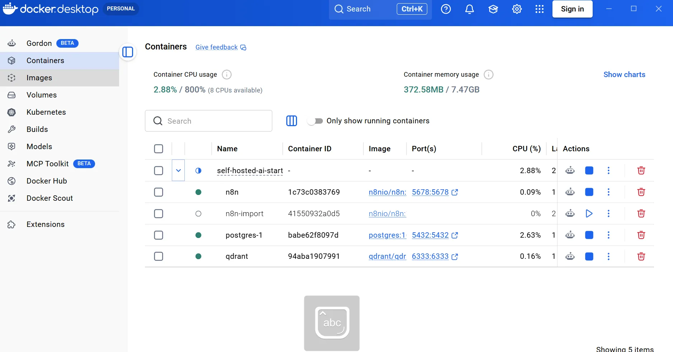Collapse the self-hosted-ai-start group
The image size is (673, 352).
pos(178,171)
